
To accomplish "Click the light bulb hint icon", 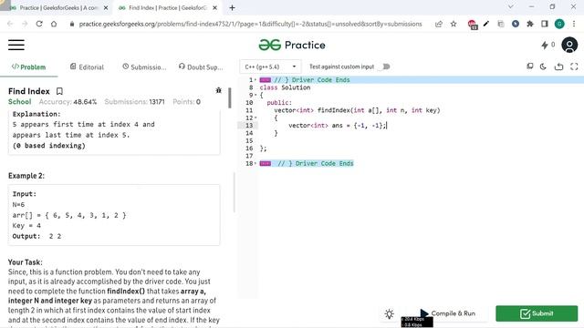I will [x=390, y=313].
